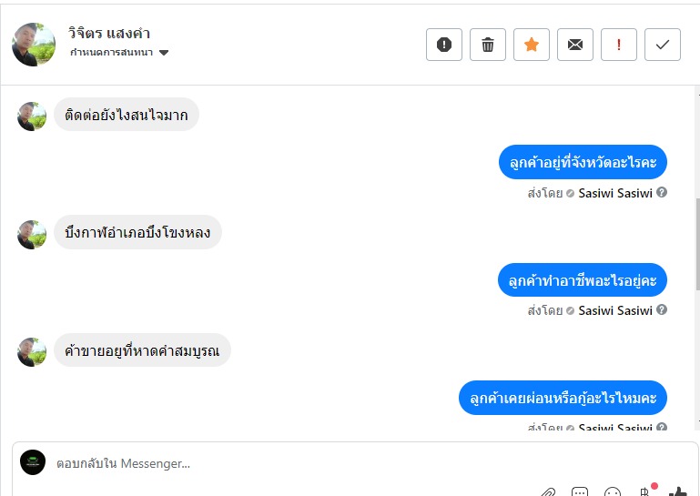This screenshot has width=700, height=496.
Task: Send a thumbs-up like
Action: (x=678, y=491)
